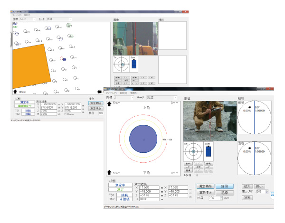Click the green 補助測定中 status box in back window

(25, 106)
